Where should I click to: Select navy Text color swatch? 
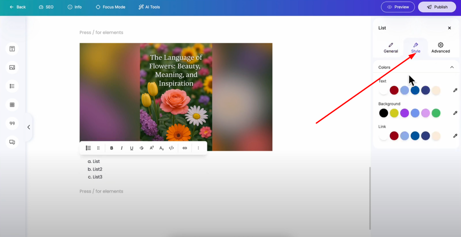(x=425, y=90)
